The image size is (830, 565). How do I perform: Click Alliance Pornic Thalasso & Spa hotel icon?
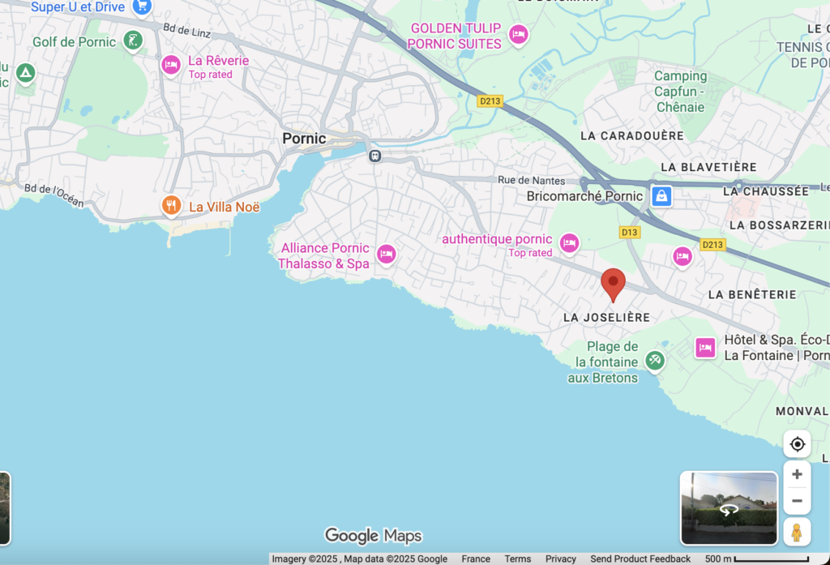387,255
